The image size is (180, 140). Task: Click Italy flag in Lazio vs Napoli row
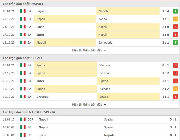coord(23,27)
